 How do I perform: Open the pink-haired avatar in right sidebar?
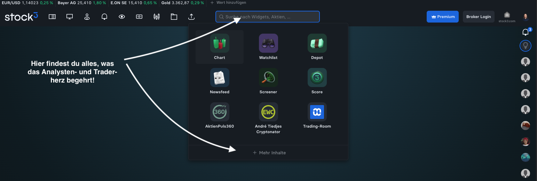[526, 141]
